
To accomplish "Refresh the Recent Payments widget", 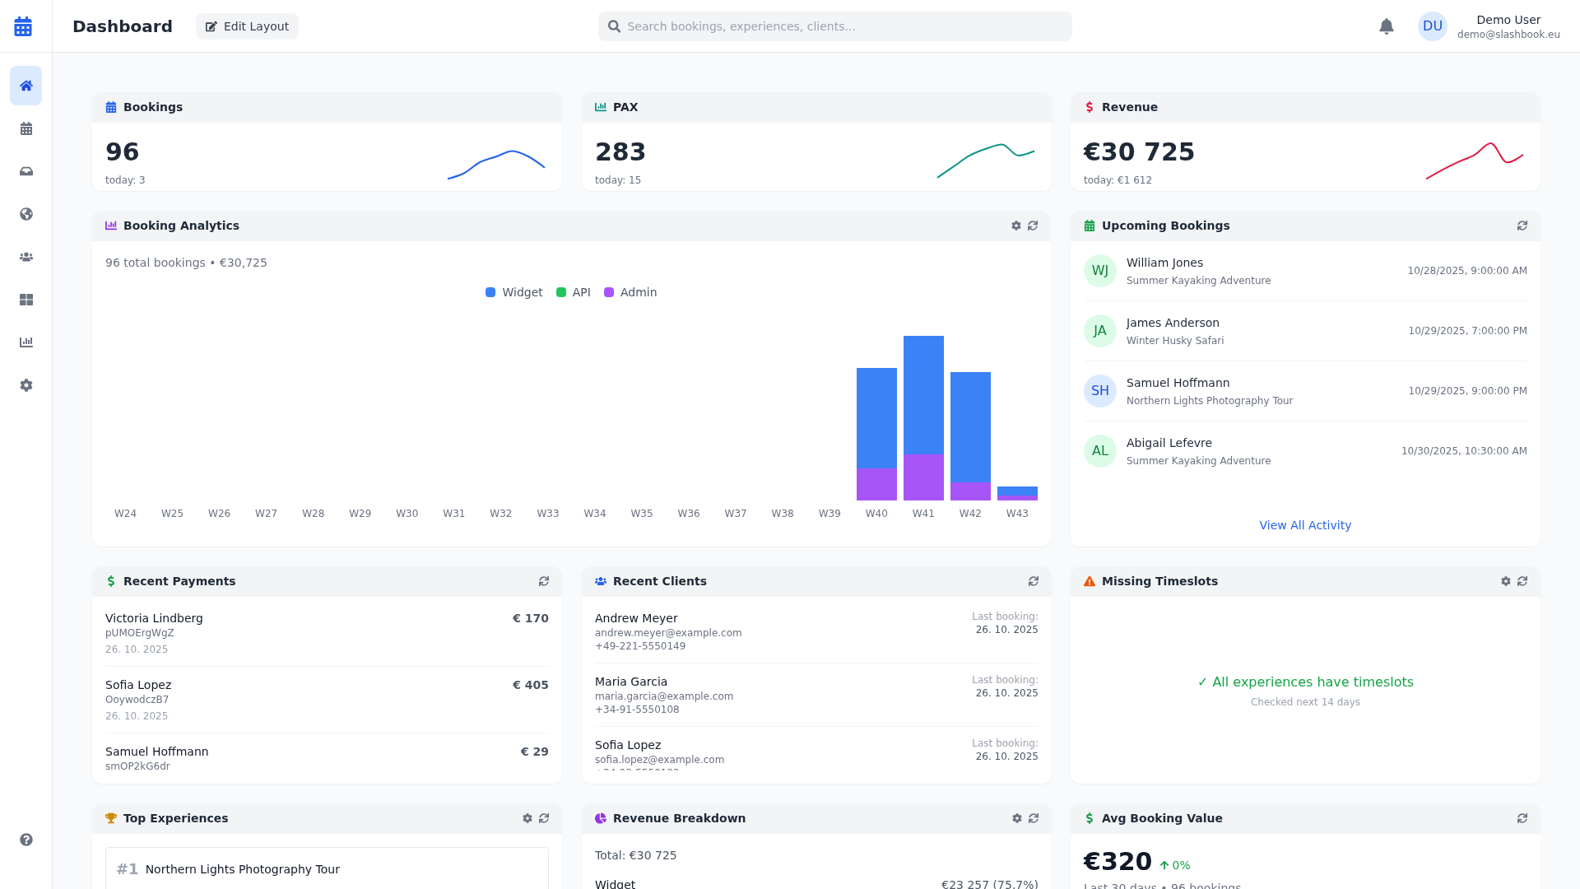I will coord(544,581).
